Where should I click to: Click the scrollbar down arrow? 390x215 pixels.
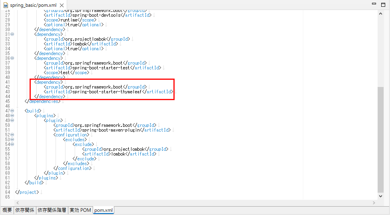380,196
